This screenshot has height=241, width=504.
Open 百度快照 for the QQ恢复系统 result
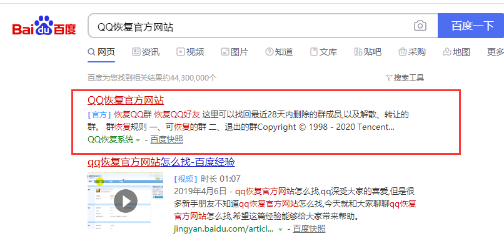[166, 140]
